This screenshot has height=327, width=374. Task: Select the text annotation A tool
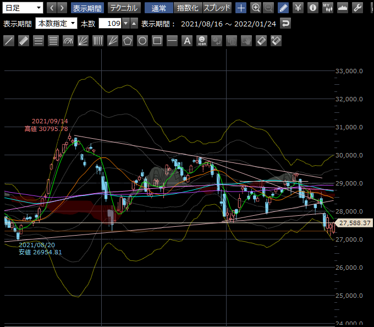pyautogui.click(x=187, y=41)
